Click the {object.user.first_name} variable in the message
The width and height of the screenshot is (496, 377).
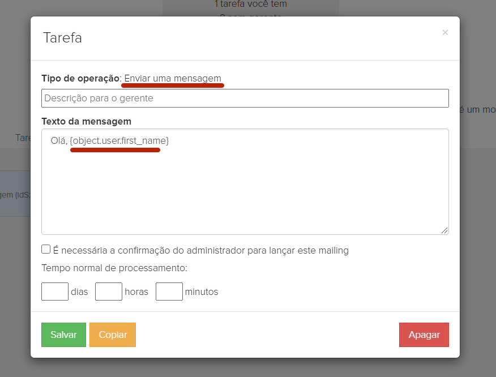point(119,140)
